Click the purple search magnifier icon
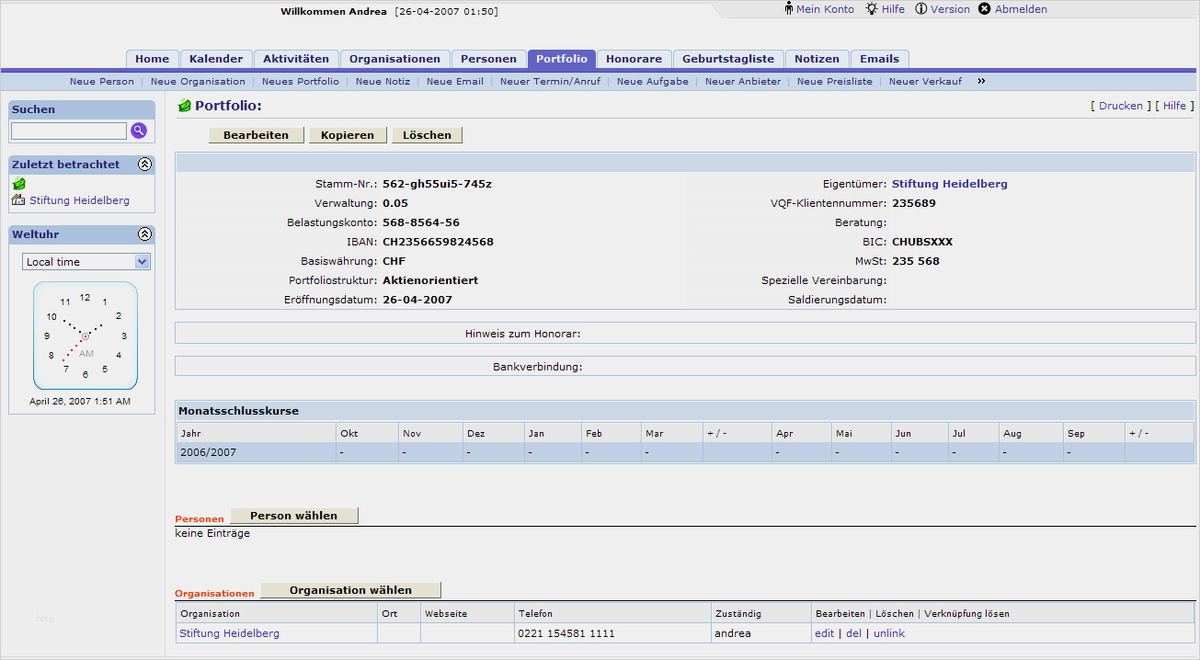This screenshot has height=660, width=1200. 139,131
